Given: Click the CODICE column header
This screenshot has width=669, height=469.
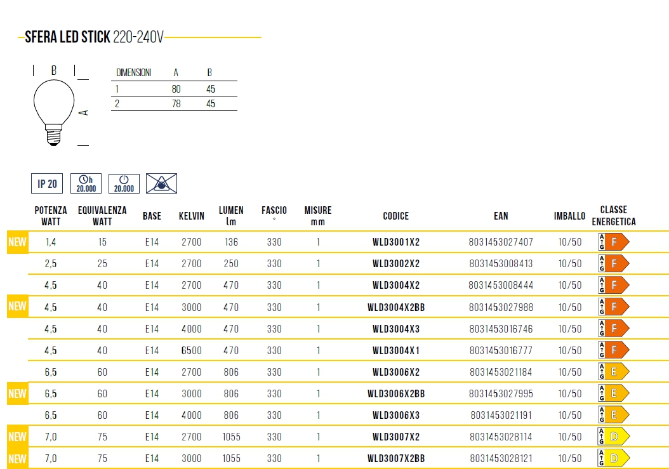Looking at the screenshot, I should coord(395,216).
